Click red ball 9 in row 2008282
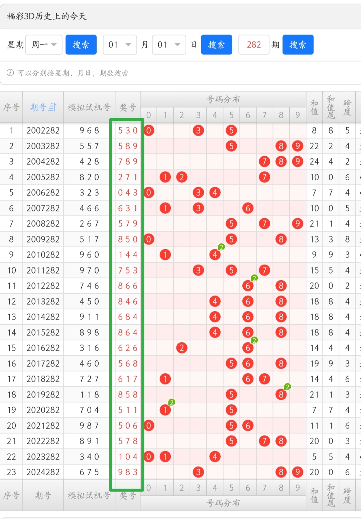 pos(297,224)
